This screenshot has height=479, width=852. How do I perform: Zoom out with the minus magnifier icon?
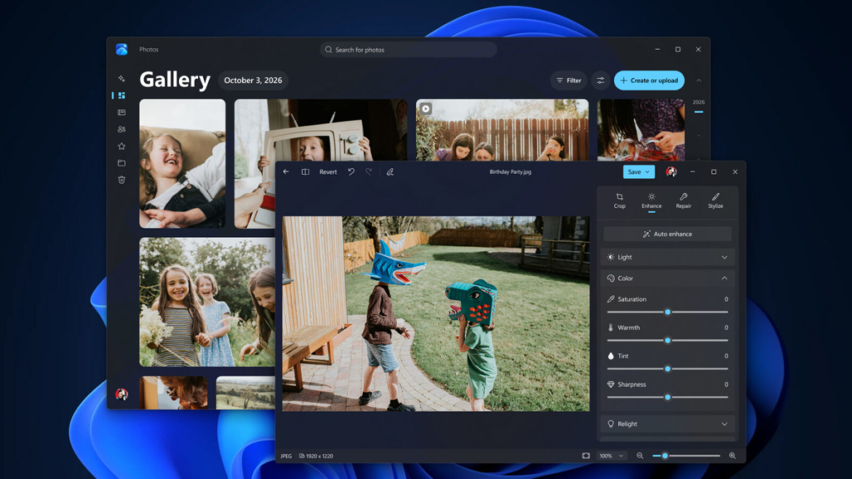tap(640, 456)
